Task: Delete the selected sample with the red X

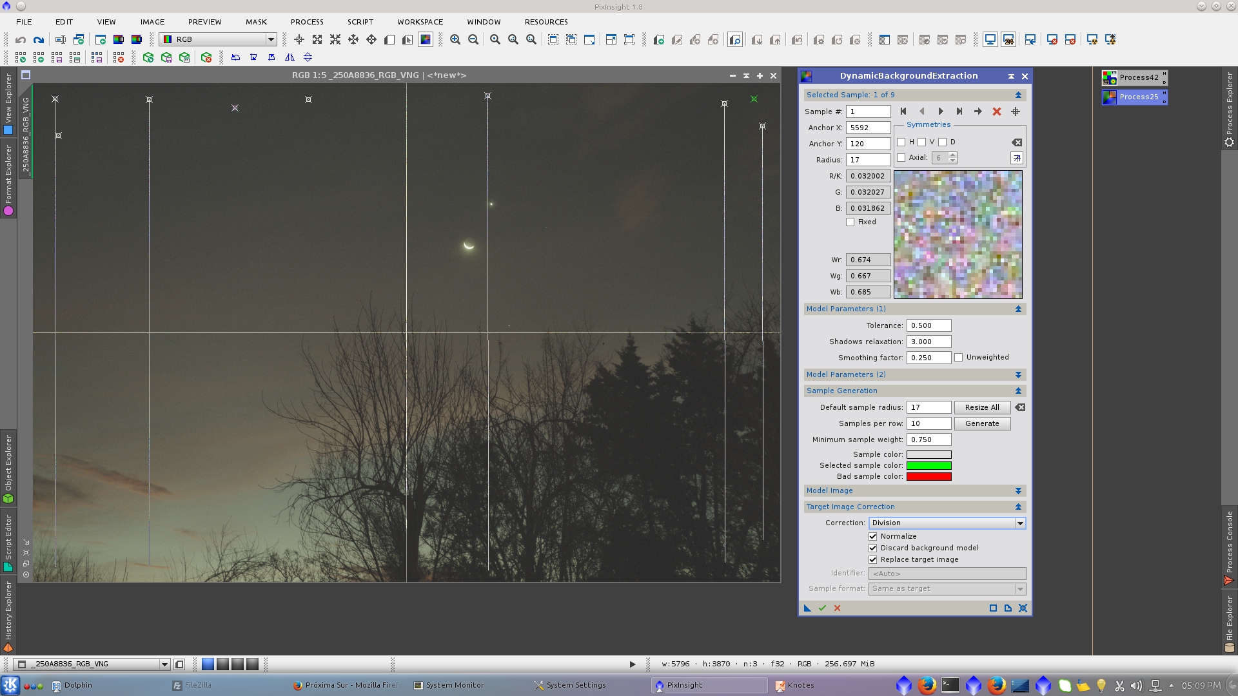Action: [x=997, y=111]
